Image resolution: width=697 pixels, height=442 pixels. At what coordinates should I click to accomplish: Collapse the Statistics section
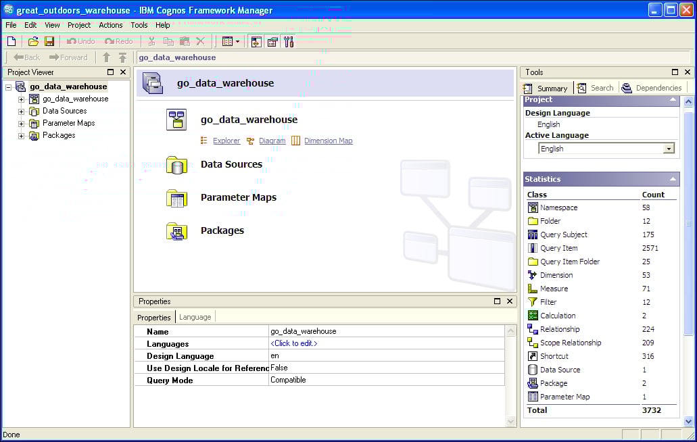coord(673,179)
